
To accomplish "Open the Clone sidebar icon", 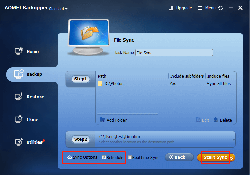I will [x=19, y=119].
